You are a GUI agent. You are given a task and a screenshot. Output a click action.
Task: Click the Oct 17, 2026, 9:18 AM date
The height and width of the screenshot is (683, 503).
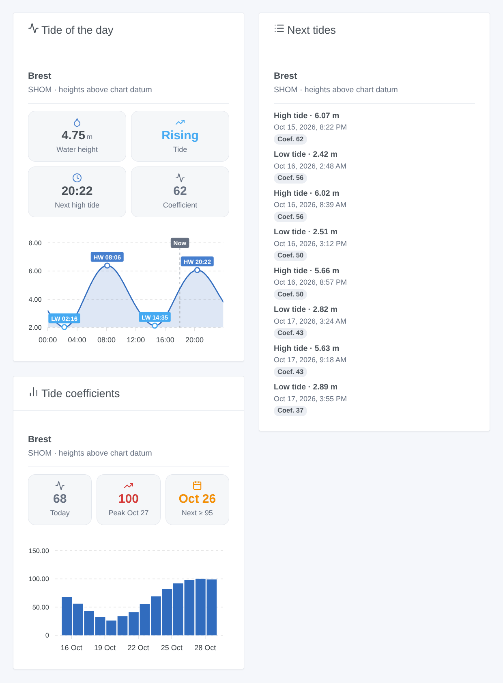(x=310, y=360)
